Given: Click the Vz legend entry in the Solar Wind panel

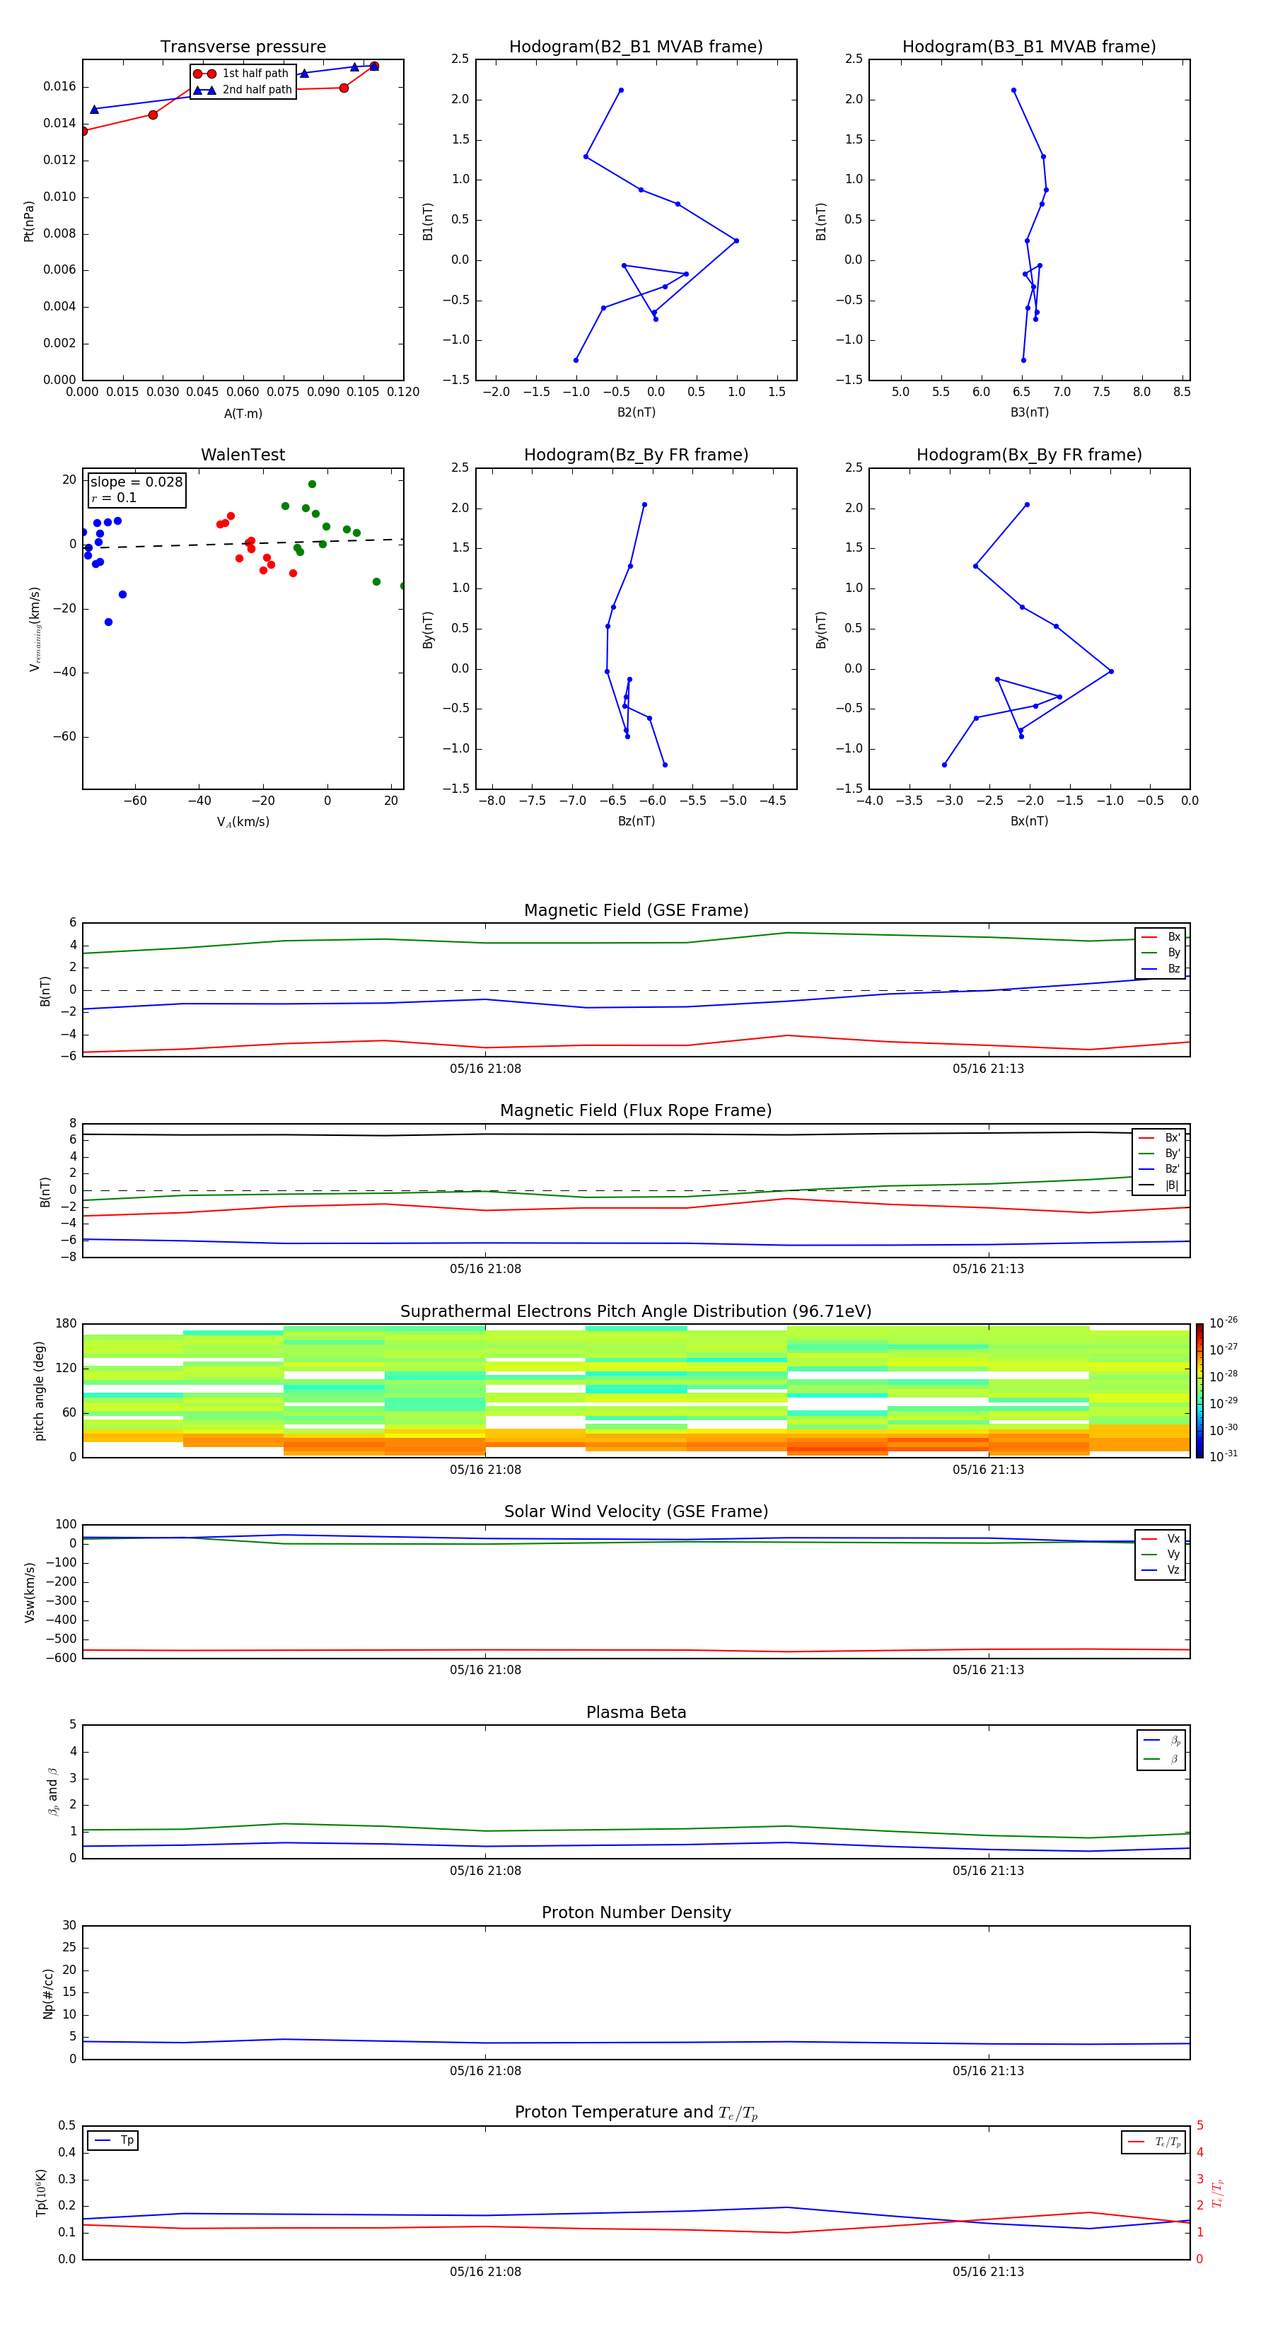Looking at the screenshot, I should pos(1161,1570).
